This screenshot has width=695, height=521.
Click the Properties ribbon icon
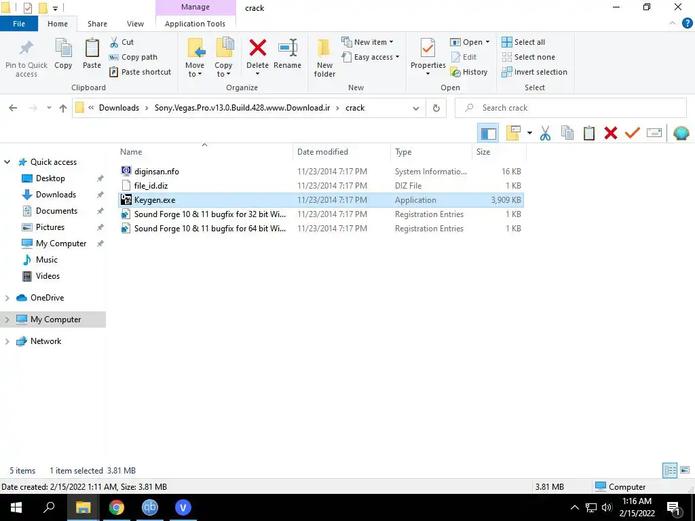pos(428,47)
